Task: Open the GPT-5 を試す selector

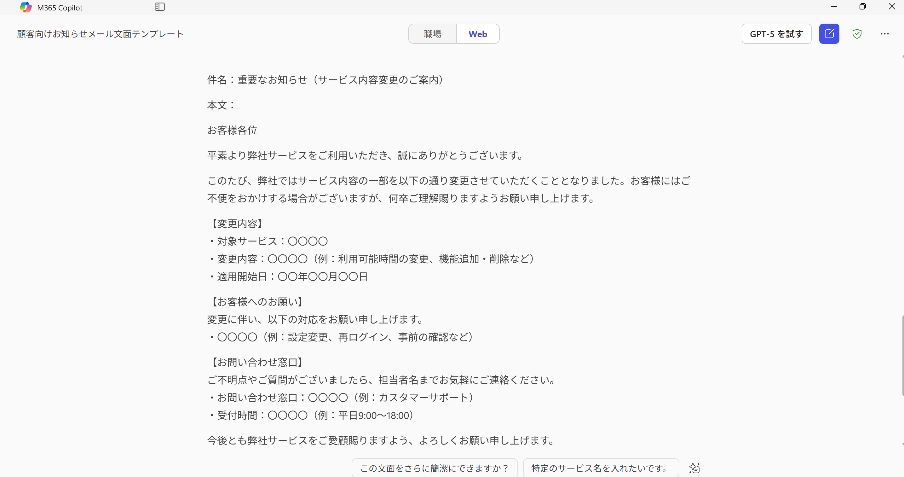Action: (776, 33)
